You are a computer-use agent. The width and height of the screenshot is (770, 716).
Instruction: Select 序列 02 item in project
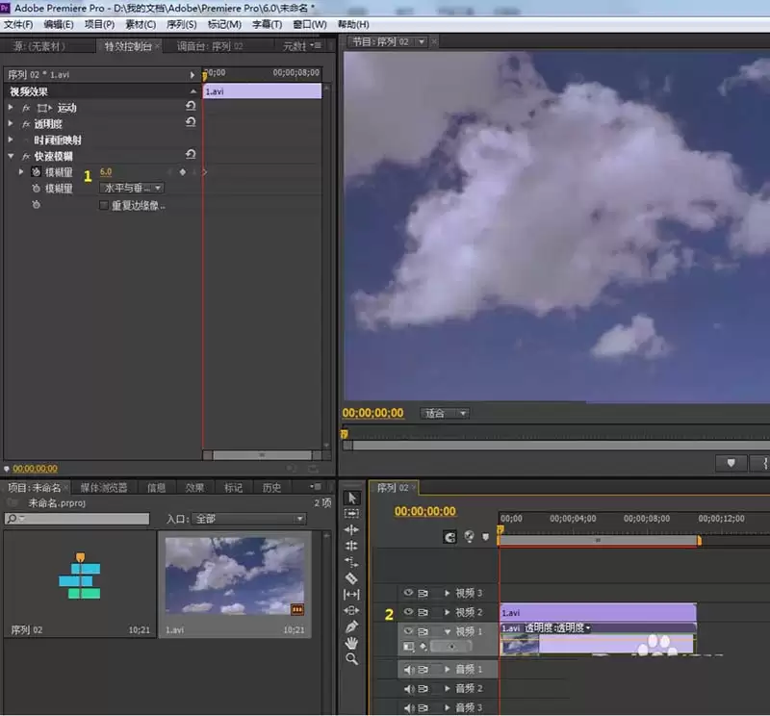[x=80, y=584]
